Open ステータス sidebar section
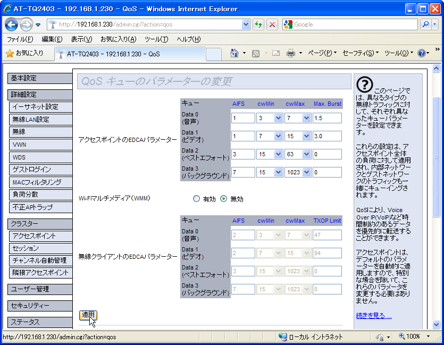Image resolution: width=444 pixels, height=345 pixels. [40, 322]
